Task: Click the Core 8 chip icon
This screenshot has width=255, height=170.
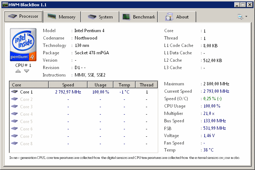Action: coord(14,143)
